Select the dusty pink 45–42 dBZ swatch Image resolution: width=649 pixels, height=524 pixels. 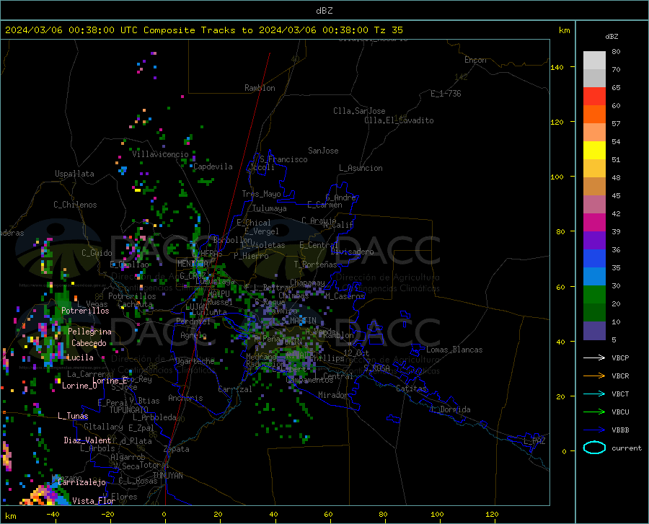point(594,205)
